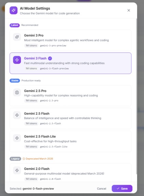Click the deprecation warning info icon

pyautogui.click(x=24, y=159)
